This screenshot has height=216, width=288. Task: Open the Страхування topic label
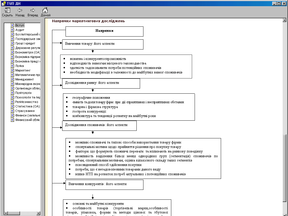25,111
